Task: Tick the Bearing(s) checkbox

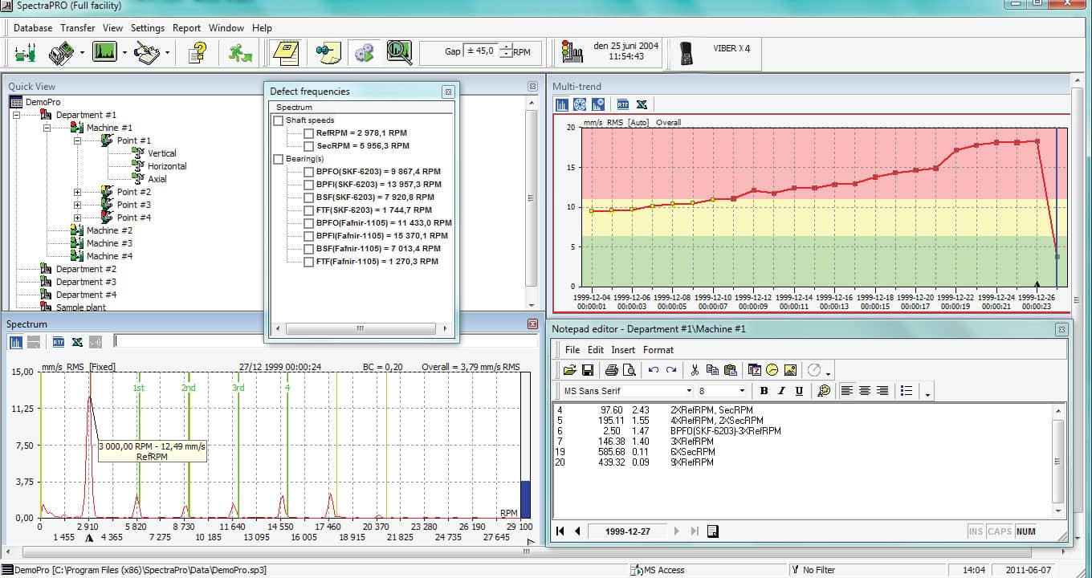Action: [279, 159]
